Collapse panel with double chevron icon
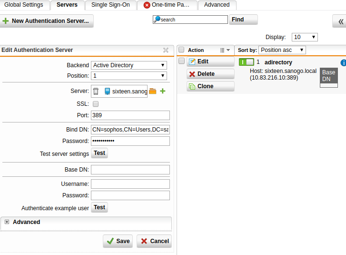The image size is (346, 255). pyautogui.click(x=341, y=21)
